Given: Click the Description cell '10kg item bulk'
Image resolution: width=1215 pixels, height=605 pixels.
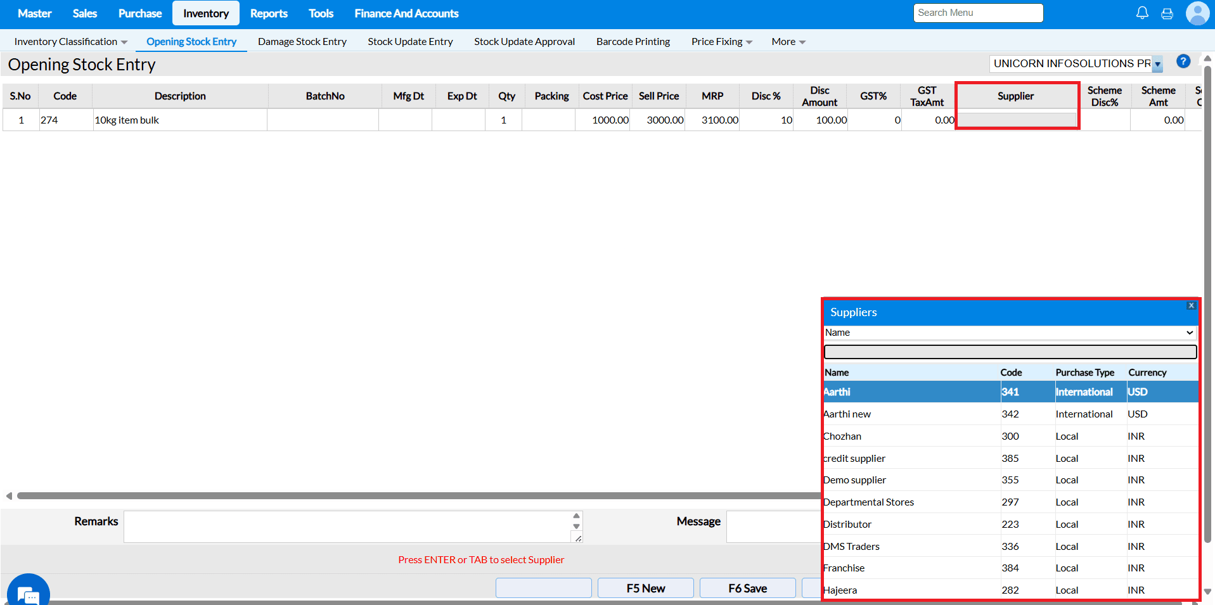Looking at the screenshot, I should pyautogui.click(x=180, y=120).
